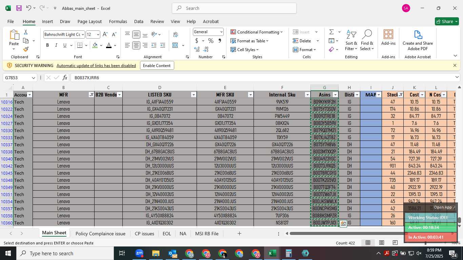Switch to Normal view in status bar
Image resolution: width=463 pixels, height=260 pixels.
coord(368,243)
